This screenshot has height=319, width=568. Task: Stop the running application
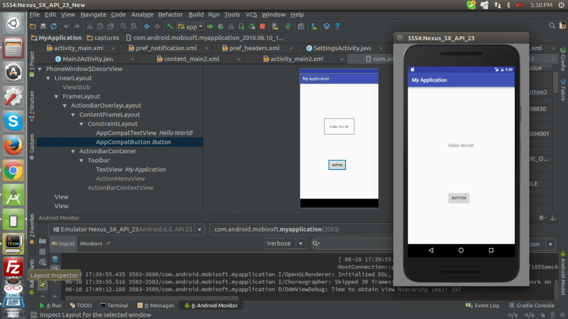pos(263,26)
